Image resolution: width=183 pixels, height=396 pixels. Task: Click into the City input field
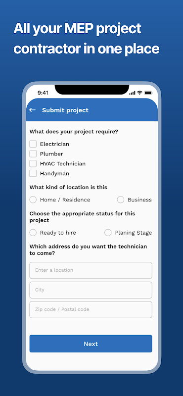tap(91, 290)
